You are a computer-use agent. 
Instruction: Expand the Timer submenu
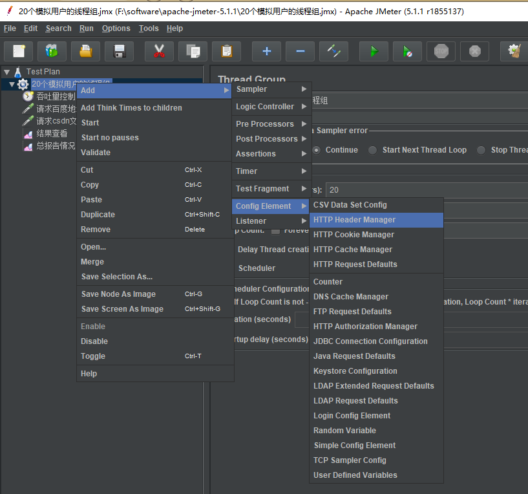(271, 171)
